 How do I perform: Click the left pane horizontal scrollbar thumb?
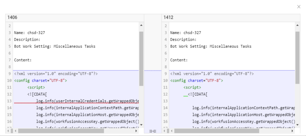click(x=61, y=131)
